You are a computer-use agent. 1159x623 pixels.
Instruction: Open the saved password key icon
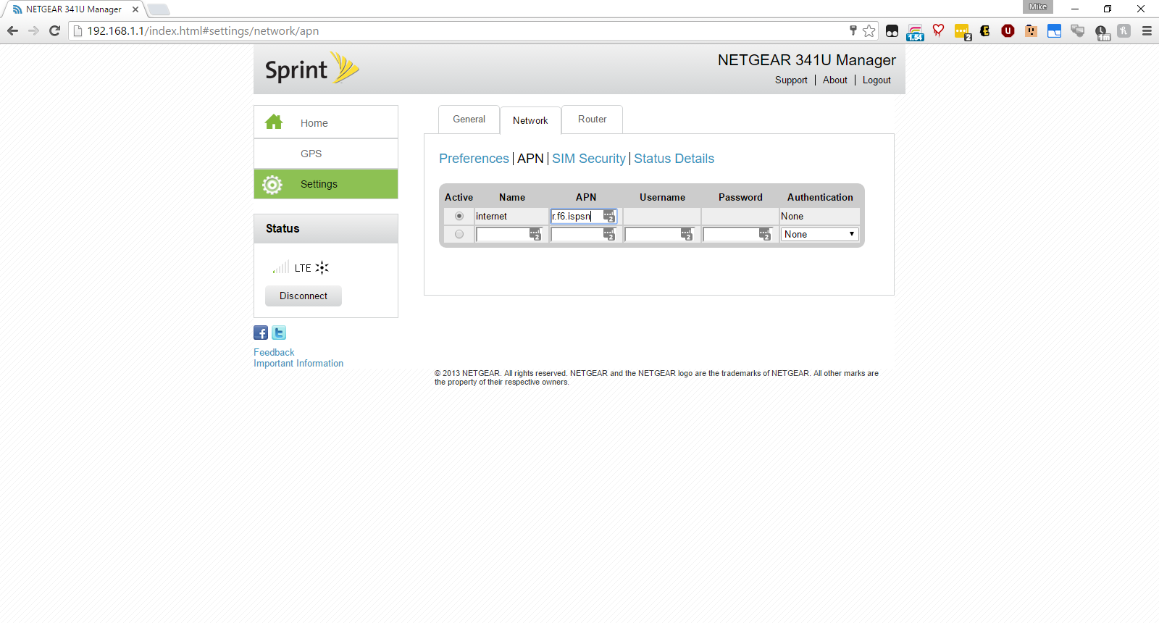[853, 30]
